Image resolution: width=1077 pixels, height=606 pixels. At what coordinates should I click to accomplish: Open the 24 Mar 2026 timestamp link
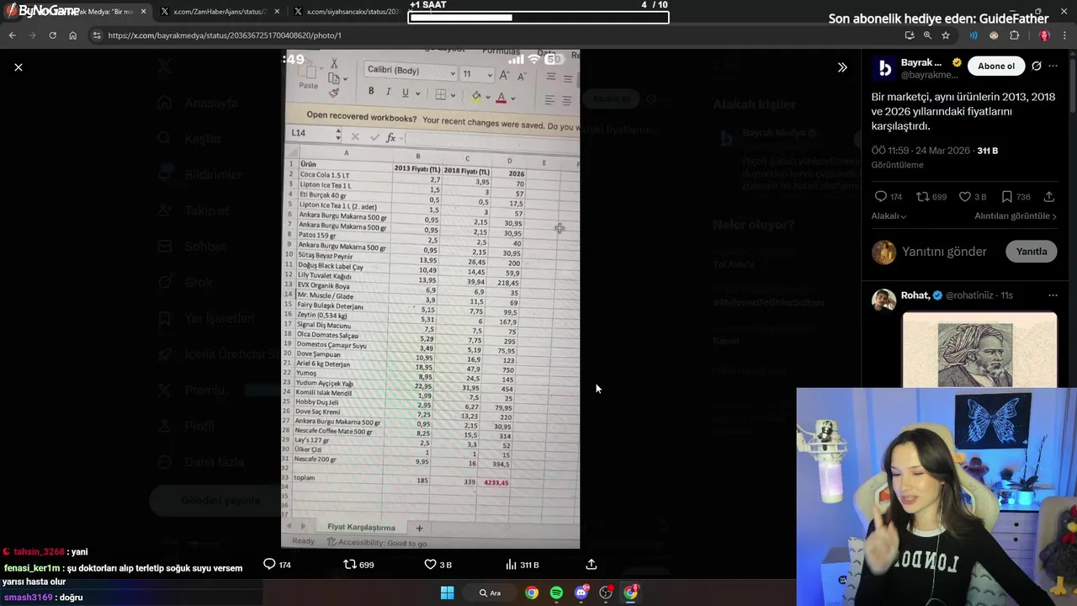[x=920, y=151]
